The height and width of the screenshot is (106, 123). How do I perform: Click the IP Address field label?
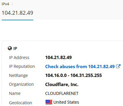pos(19,58)
